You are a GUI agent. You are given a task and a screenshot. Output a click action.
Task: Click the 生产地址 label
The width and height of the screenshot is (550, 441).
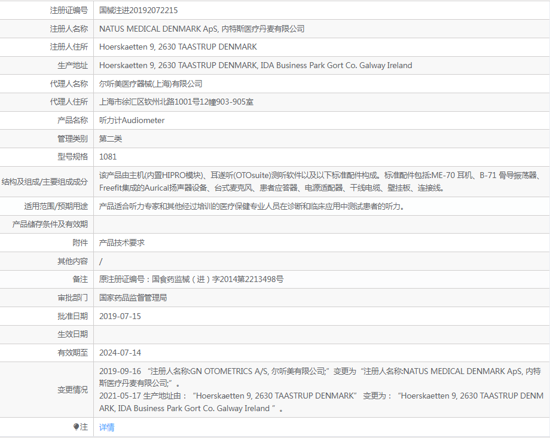point(72,66)
